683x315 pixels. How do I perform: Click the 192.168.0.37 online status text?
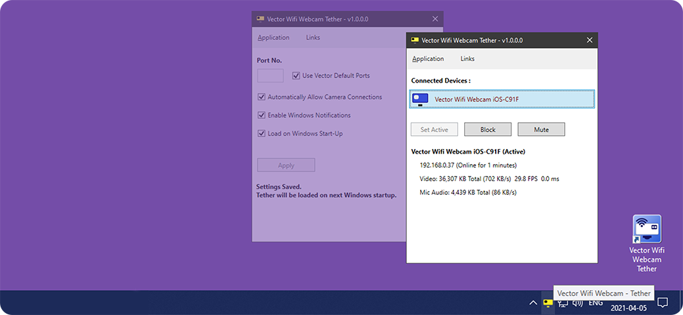[x=468, y=165]
